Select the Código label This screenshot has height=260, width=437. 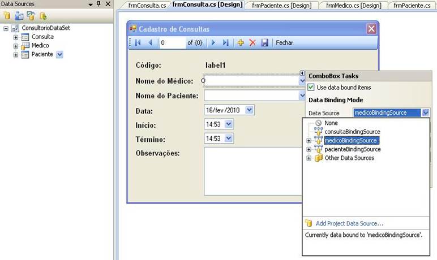tap(148, 65)
